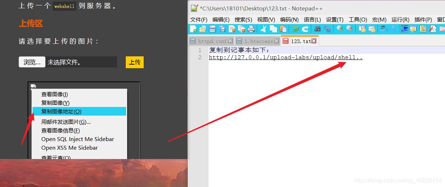Open the 文件(F) menu
The height and width of the screenshot is (187, 445).
(198, 19)
